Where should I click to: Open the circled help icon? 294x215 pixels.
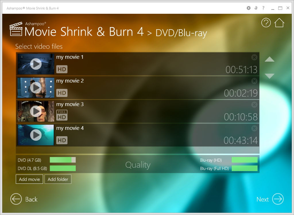pos(266,23)
